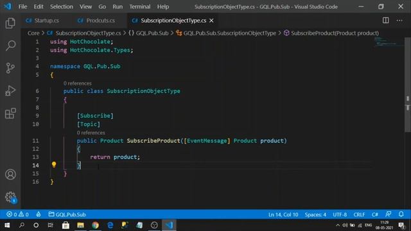Click HotChocolate.Types on line 2
The height and width of the screenshot is (231, 411).
click(x=100, y=50)
